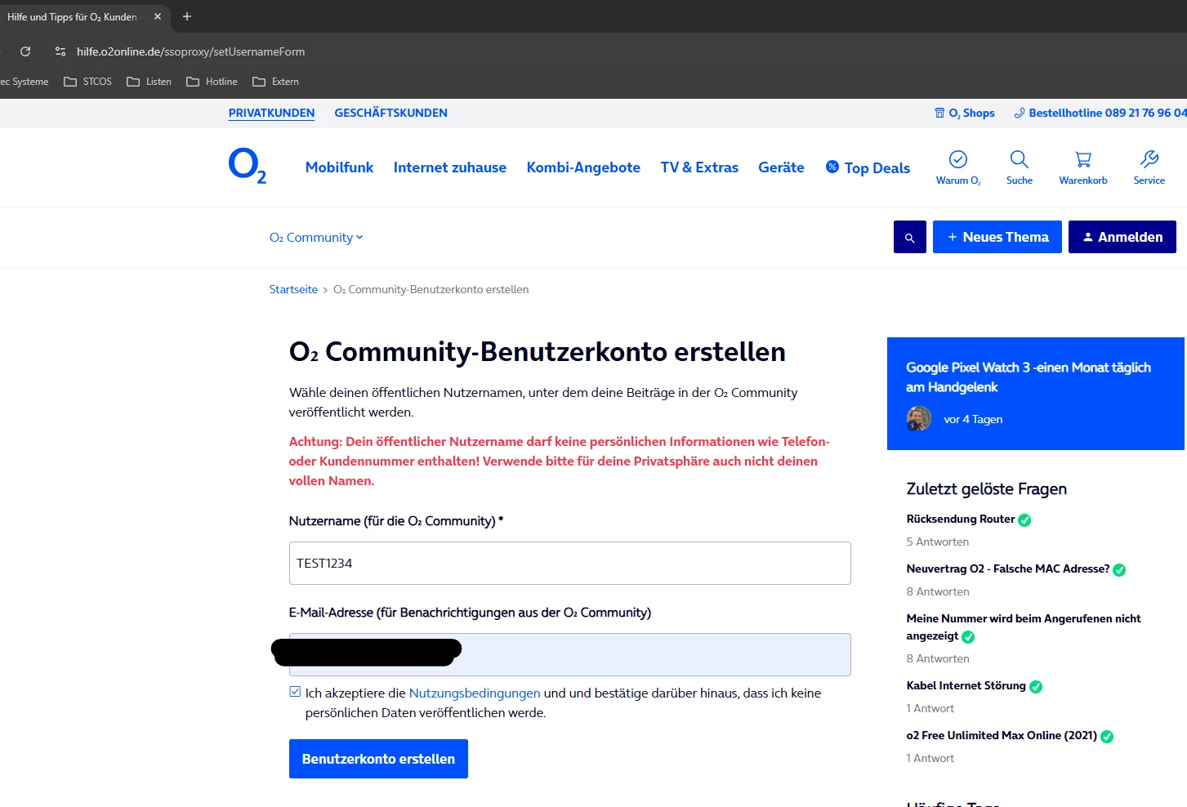Viewport: 1187px width, 807px height.
Task: Click the E-Mail-Adresse input field
Action: pos(570,654)
